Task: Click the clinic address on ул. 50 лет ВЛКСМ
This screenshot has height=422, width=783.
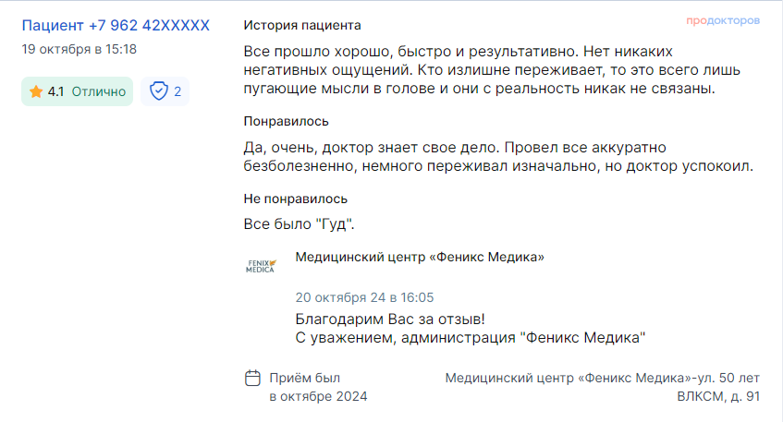Action: pyautogui.click(x=602, y=387)
